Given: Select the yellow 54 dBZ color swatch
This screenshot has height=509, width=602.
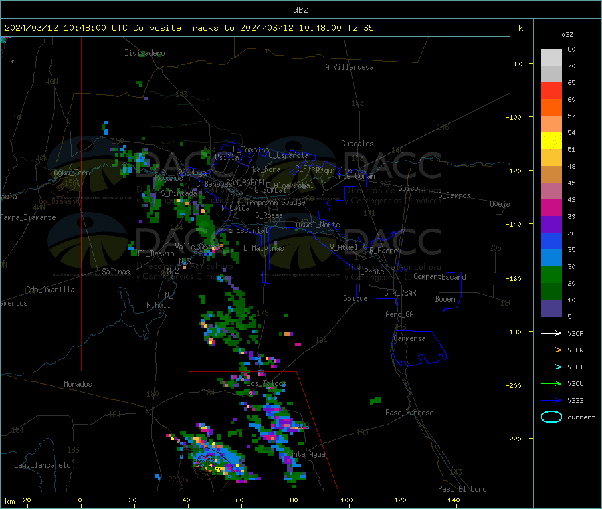Looking at the screenshot, I should [x=551, y=141].
